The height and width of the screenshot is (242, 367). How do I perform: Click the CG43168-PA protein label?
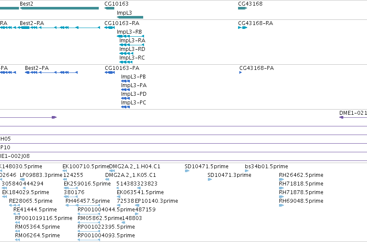(x=257, y=68)
